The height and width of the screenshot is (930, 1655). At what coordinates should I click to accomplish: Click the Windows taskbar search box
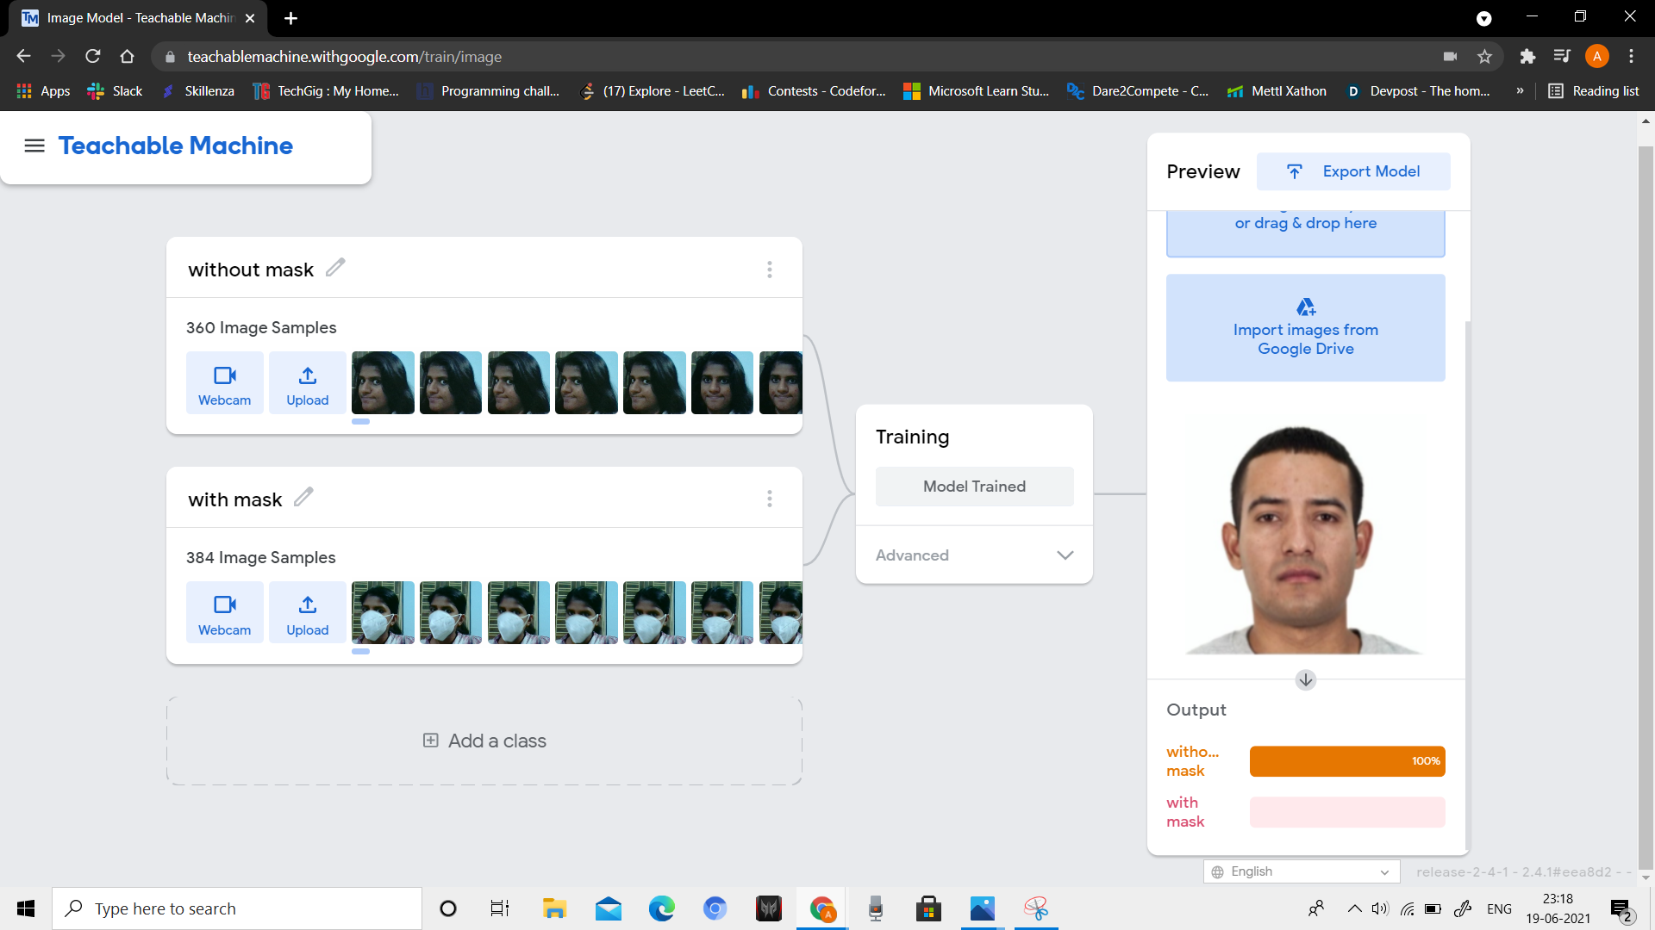tap(237, 908)
